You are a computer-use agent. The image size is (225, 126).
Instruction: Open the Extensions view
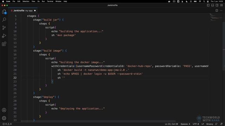tap(4, 44)
